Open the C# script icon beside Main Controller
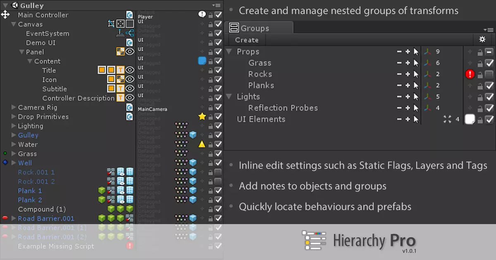The image size is (496, 260). pyautogui.click(x=129, y=15)
